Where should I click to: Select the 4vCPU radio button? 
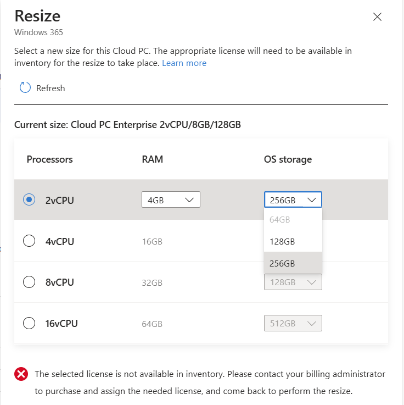coord(29,241)
